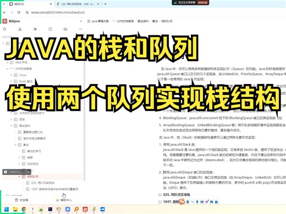This screenshot has height=214, width=286.
Task: Click the square info icon in sidebar
Action: point(50,29)
